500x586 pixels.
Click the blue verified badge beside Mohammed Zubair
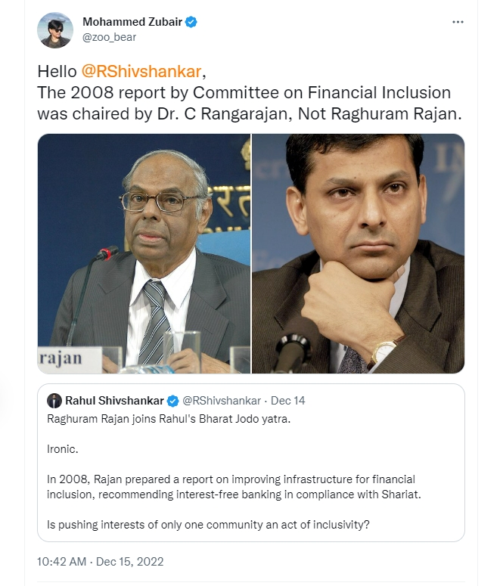pos(192,22)
